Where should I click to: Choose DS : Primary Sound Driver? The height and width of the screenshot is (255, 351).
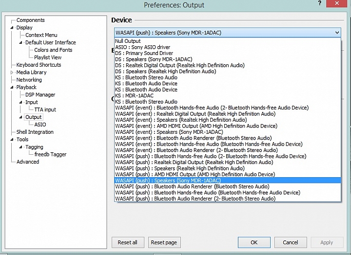coord(228,53)
